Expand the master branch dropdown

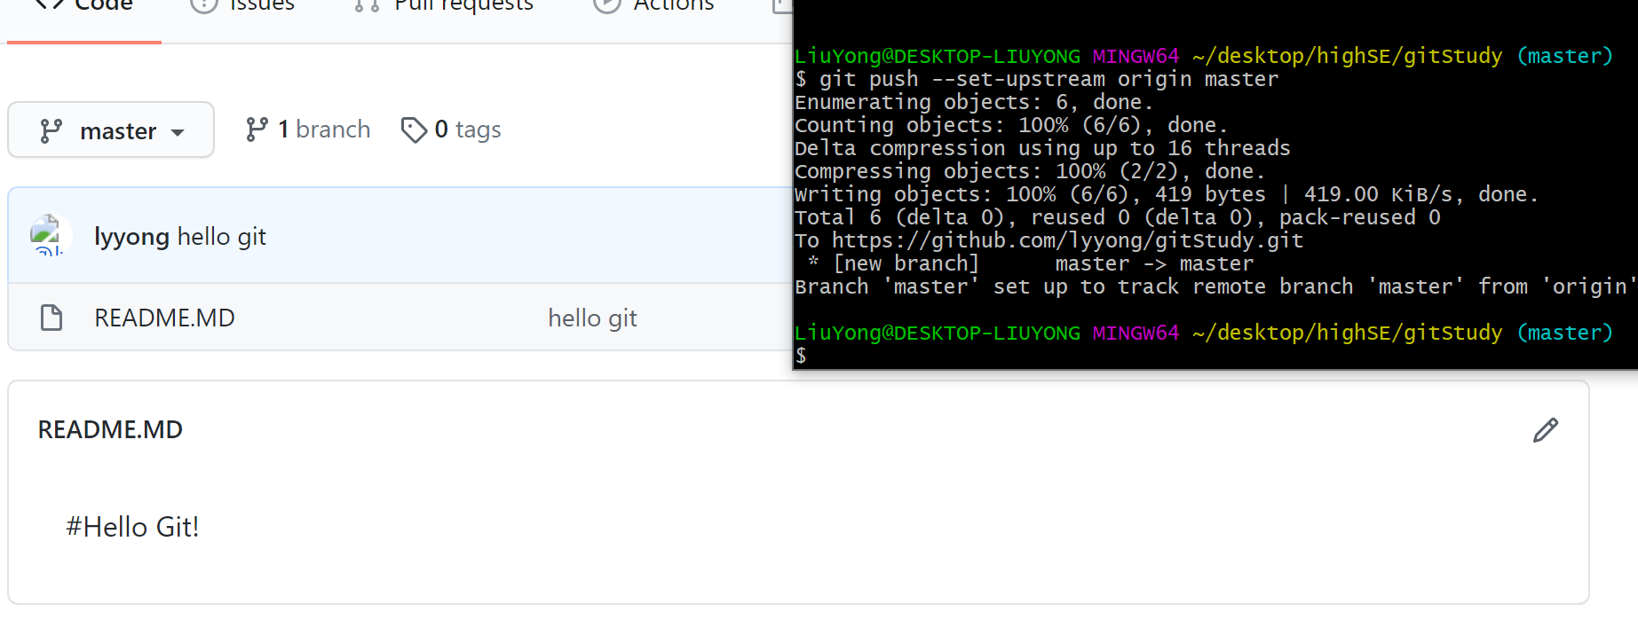pyautogui.click(x=111, y=129)
